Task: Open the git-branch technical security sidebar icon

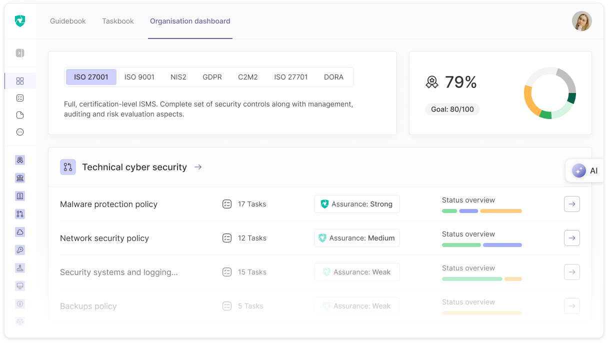Action: [20, 214]
